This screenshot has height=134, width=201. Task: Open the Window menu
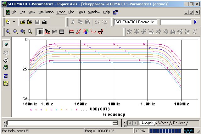(94, 12)
